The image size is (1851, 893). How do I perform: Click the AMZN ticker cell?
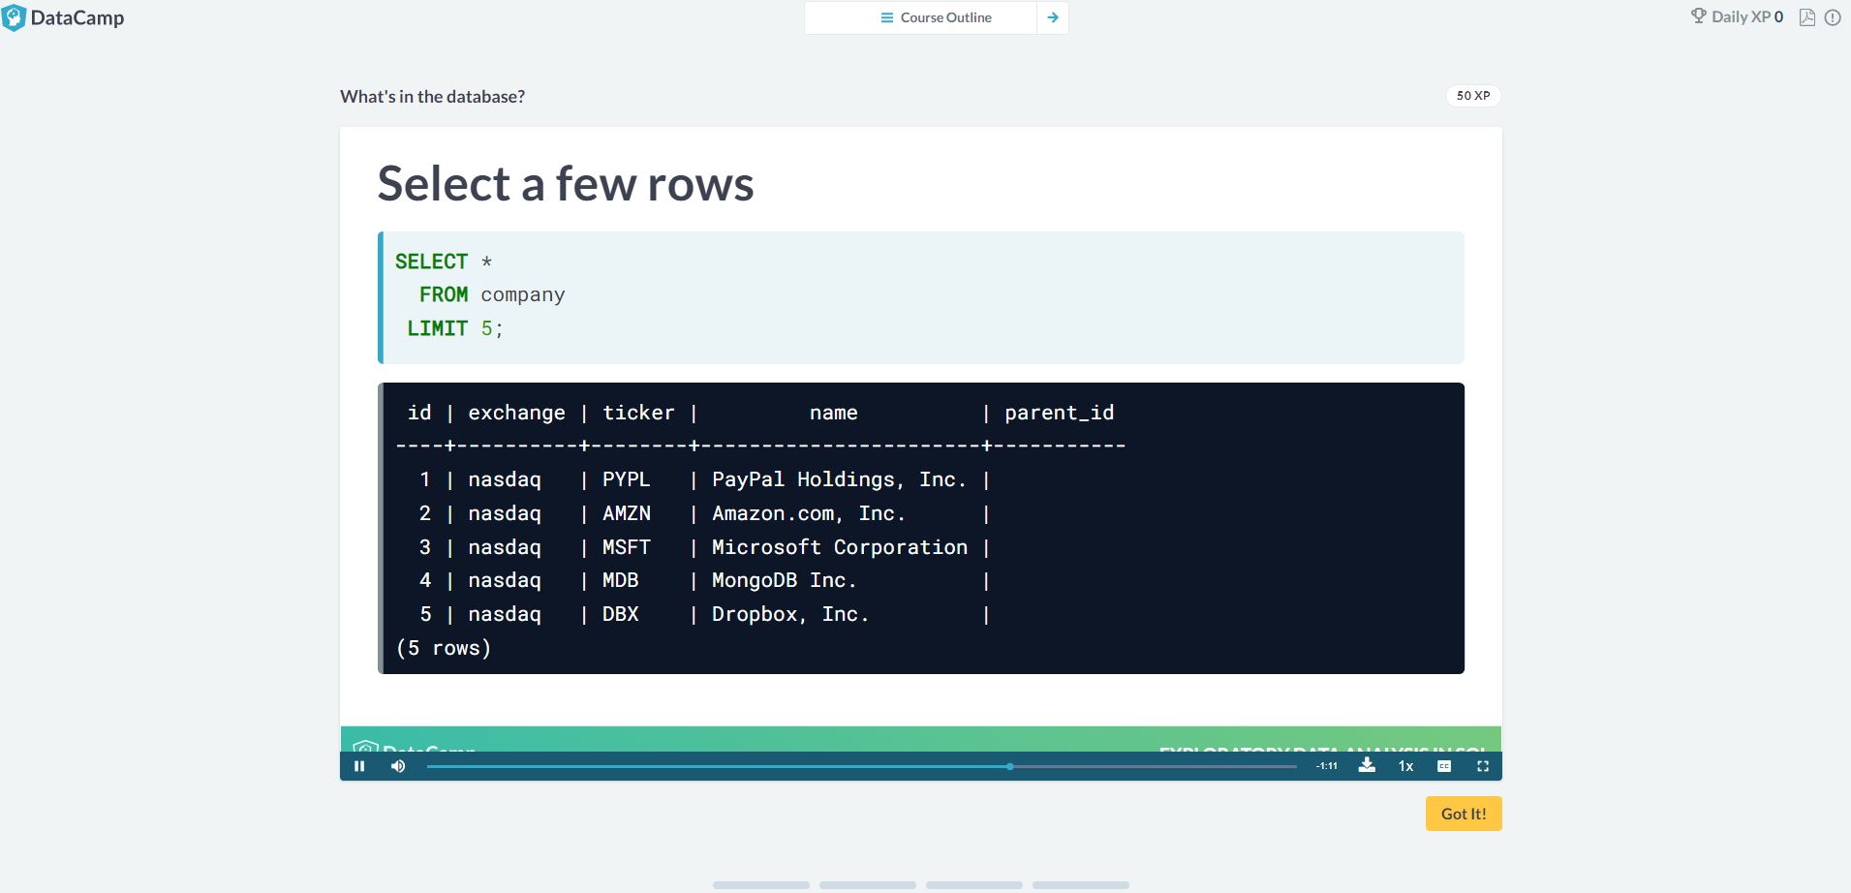tap(627, 513)
